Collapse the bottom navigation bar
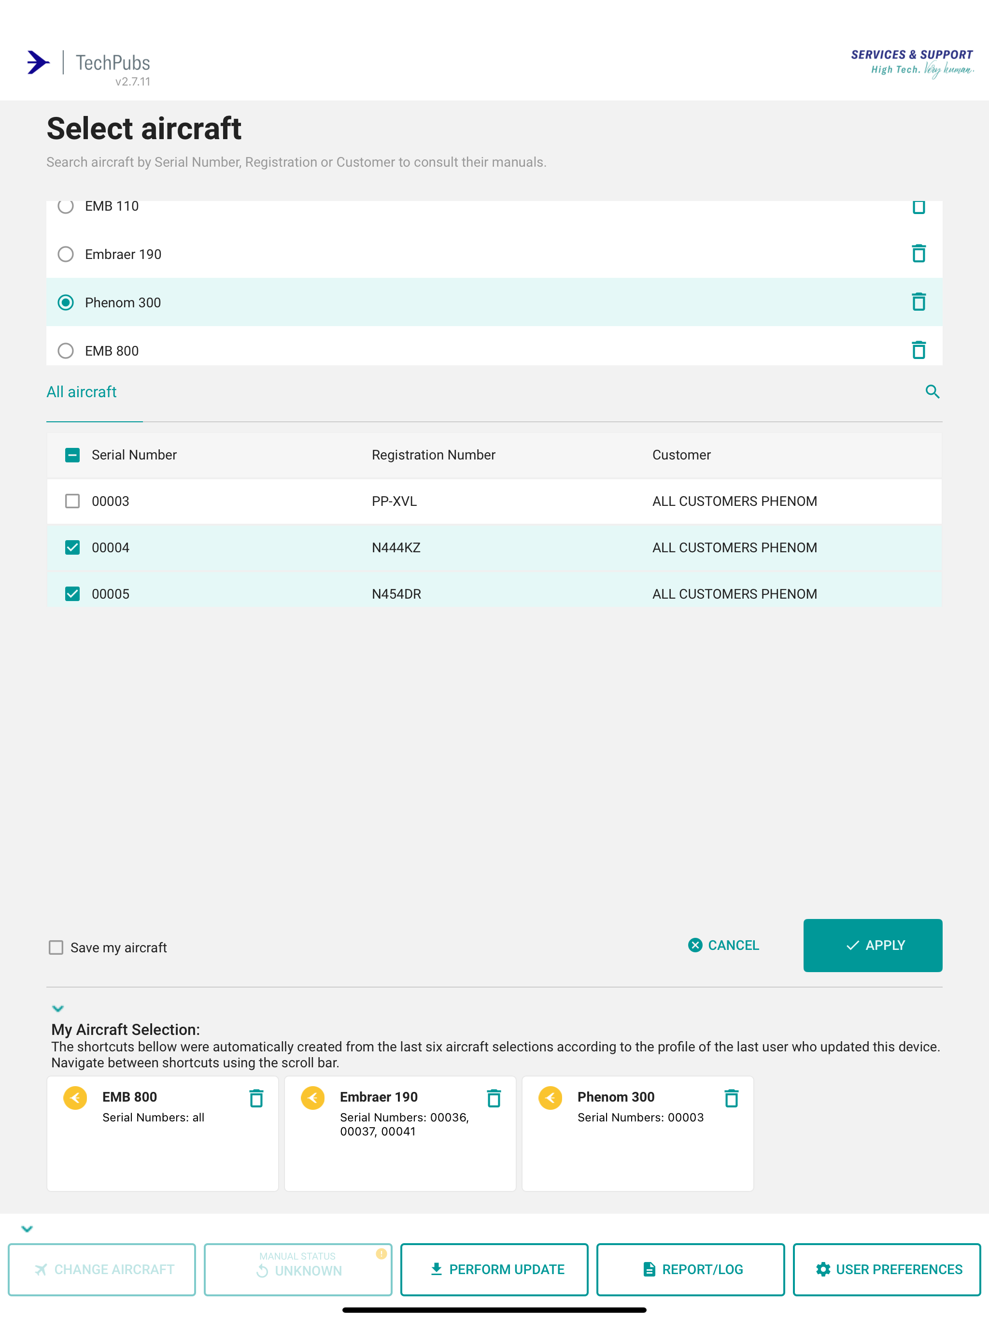Screen dimensions: 989x1320 coord(27,1228)
